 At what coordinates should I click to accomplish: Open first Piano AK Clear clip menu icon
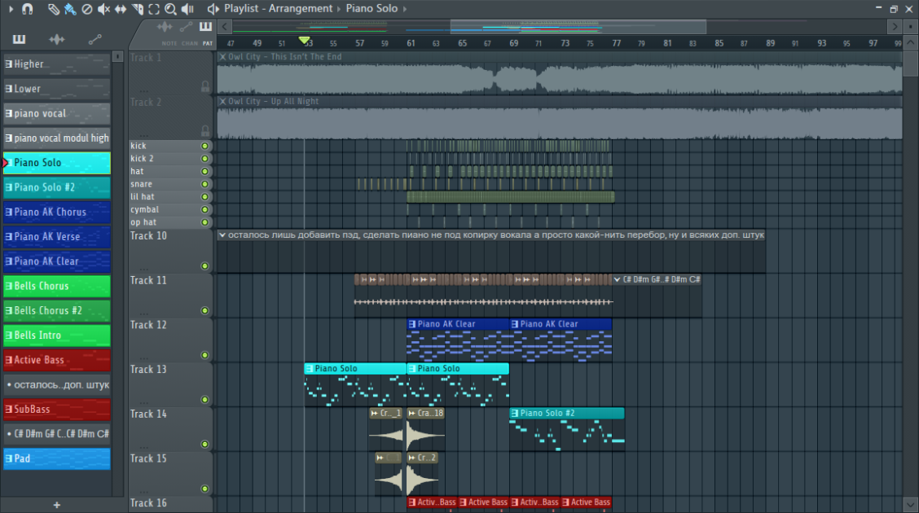[412, 324]
